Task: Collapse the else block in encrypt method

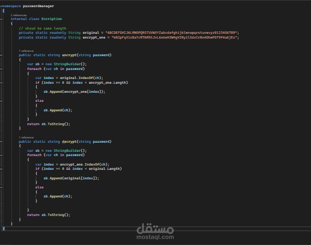Action: pos(1,101)
